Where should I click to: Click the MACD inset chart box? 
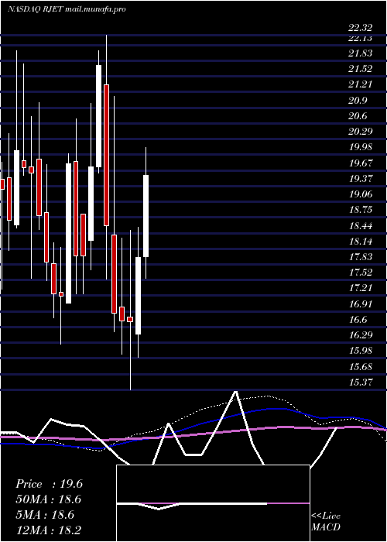point(213,503)
